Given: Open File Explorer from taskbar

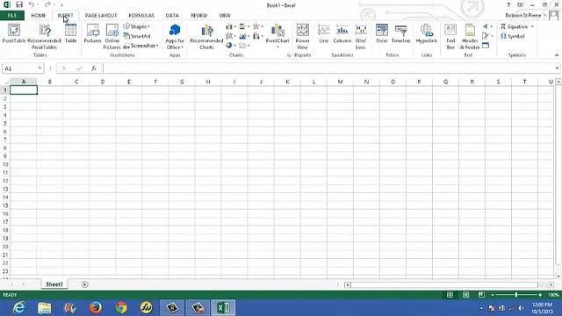Looking at the screenshot, I should click(x=45, y=308).
